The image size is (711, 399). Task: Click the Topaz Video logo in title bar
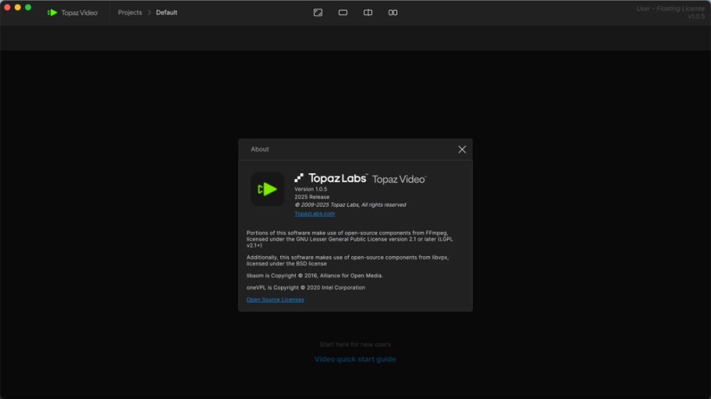click(x=72, y=13)
